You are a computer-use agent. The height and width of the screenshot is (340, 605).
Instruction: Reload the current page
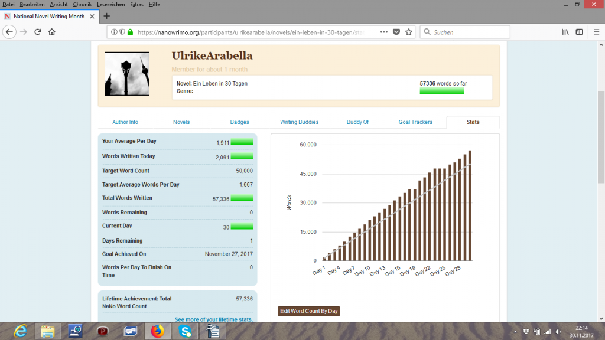tap(37, 32)
